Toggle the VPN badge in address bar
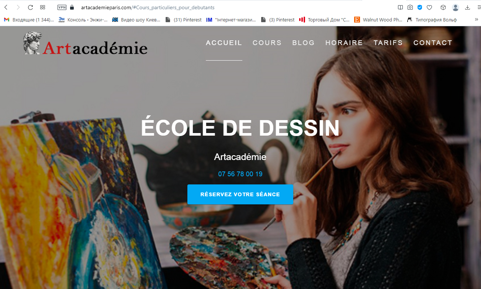The height and width of the screenshot is (289, 481). [62, 7]
